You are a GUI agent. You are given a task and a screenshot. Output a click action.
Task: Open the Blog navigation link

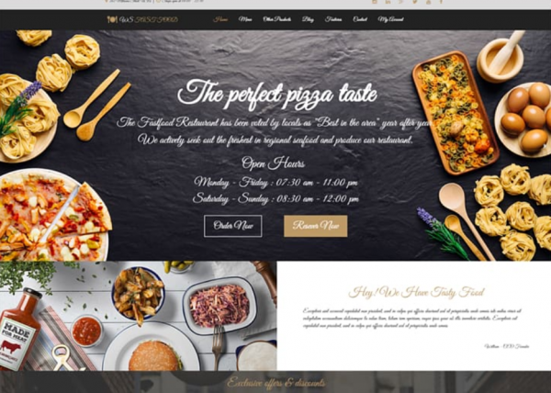308,19
